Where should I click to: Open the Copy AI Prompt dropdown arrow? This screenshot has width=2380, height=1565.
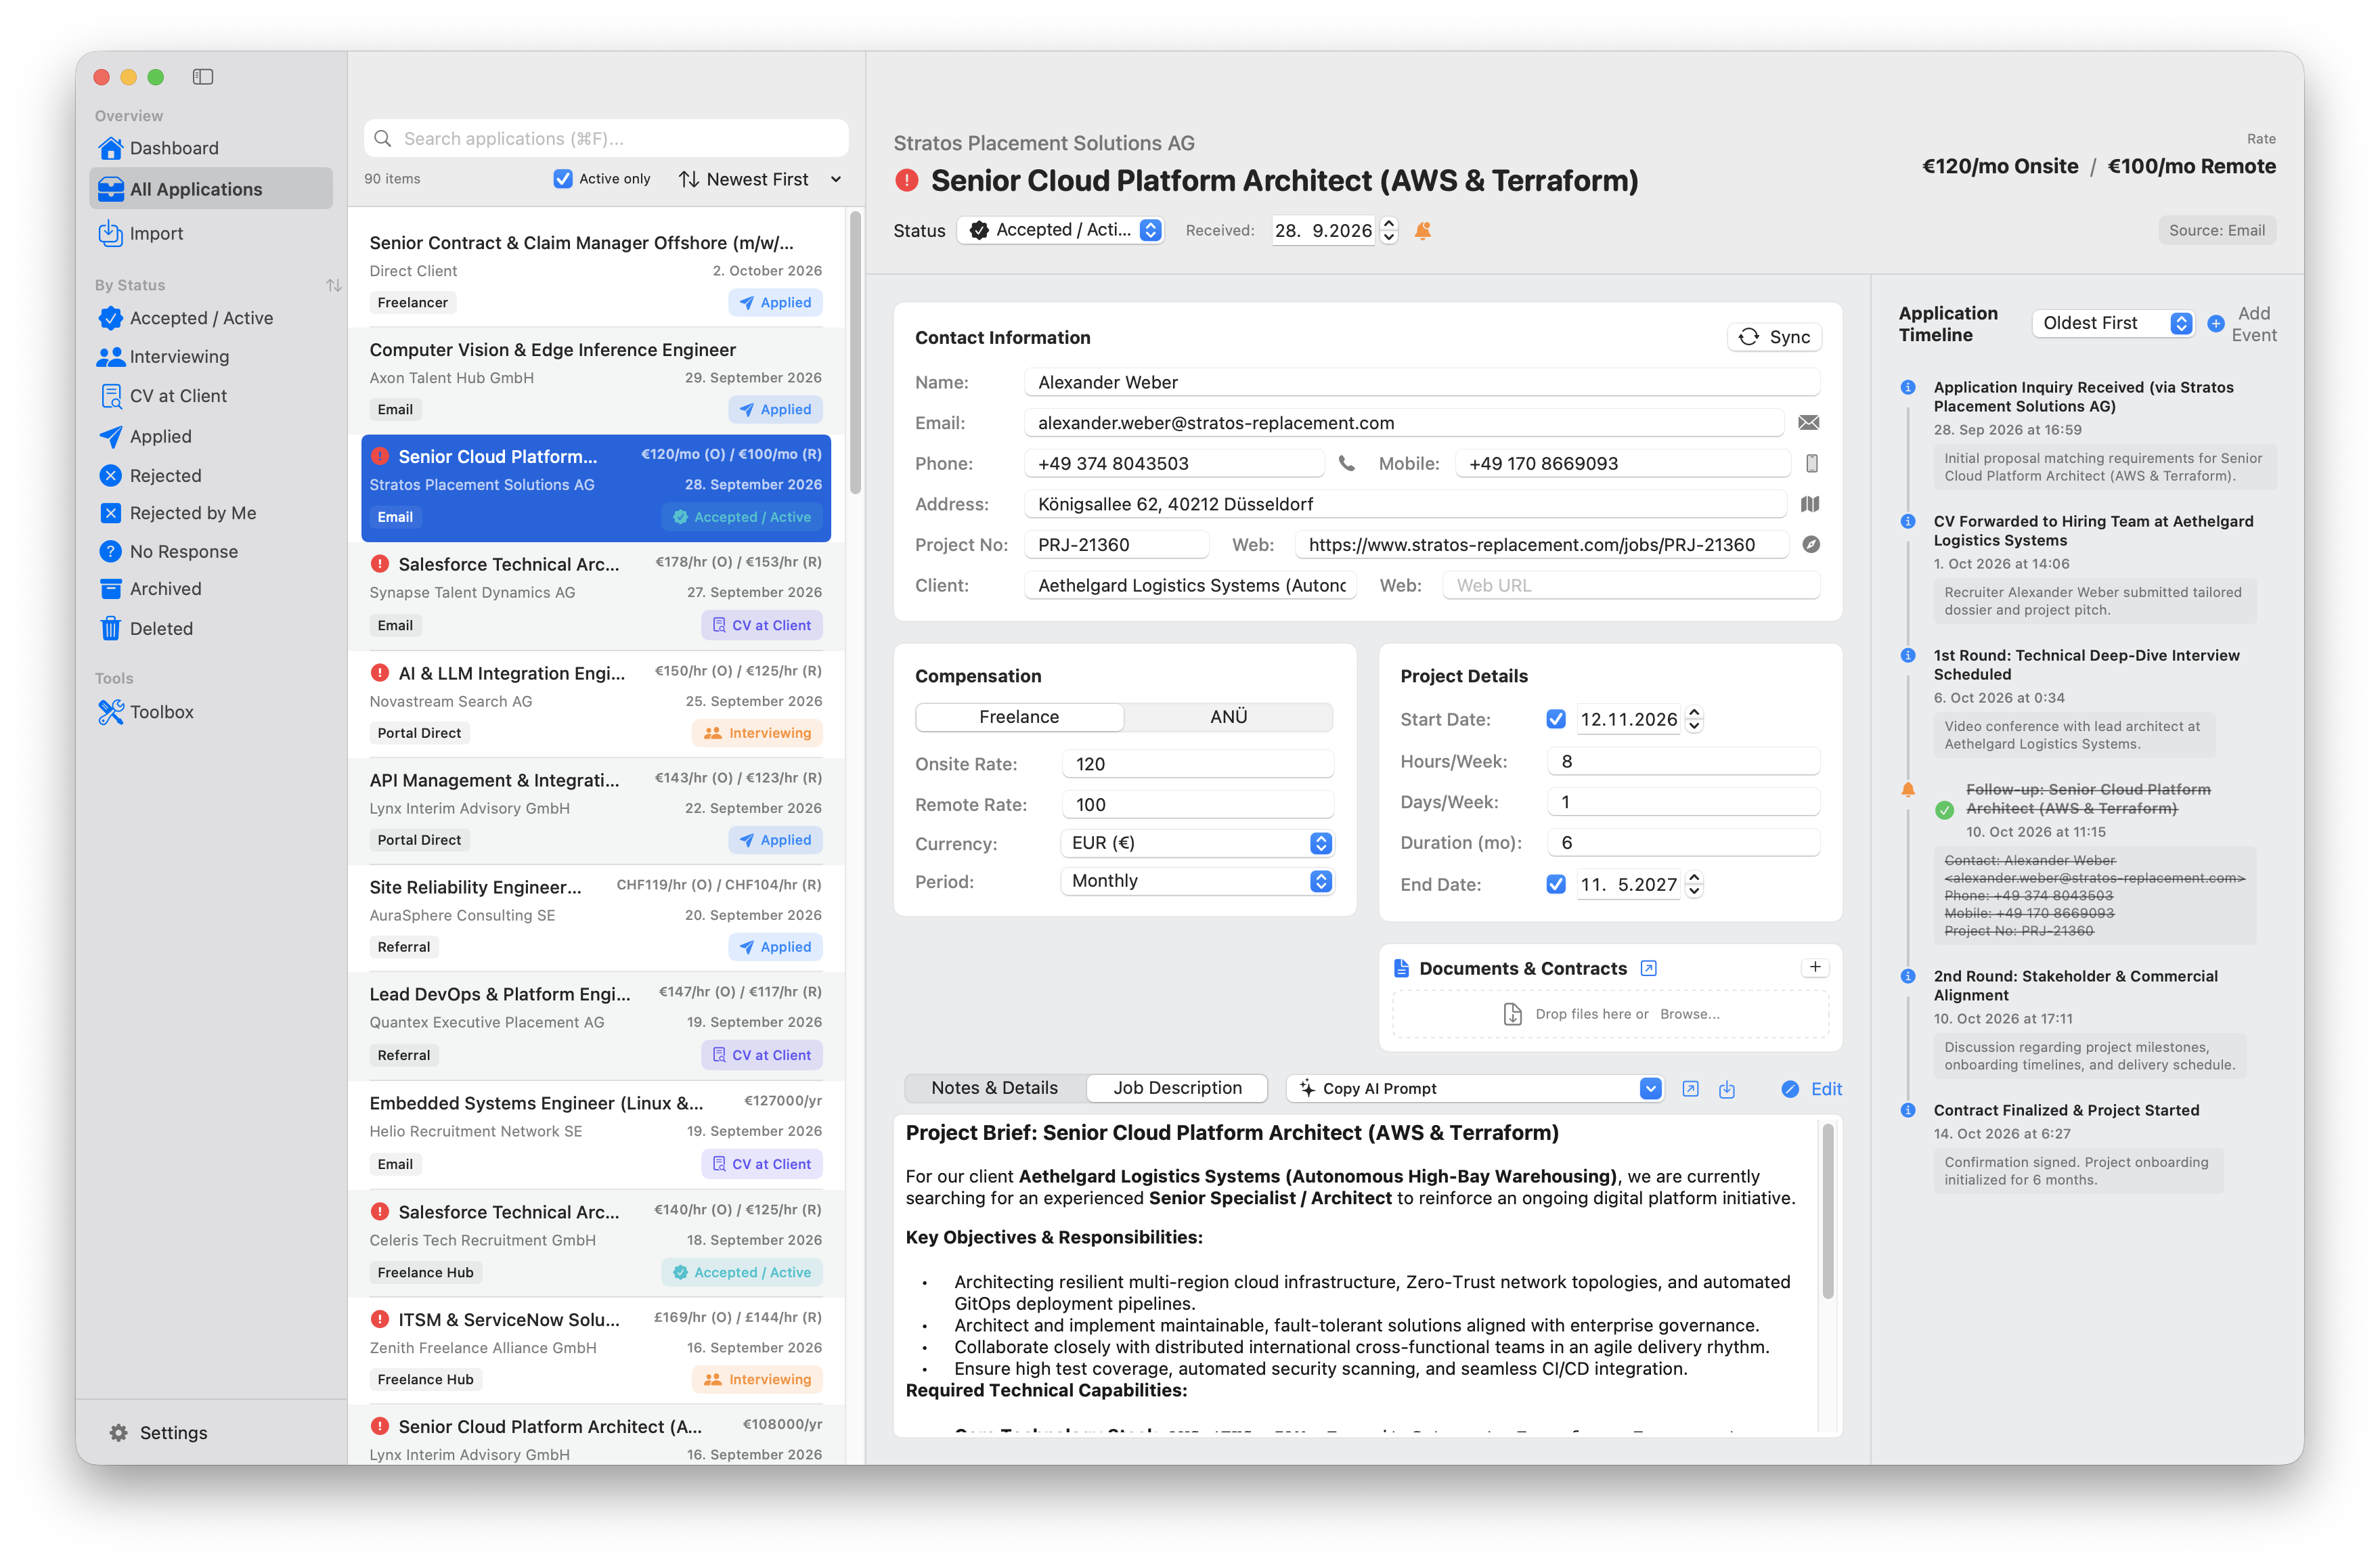click(1650, 1089)
